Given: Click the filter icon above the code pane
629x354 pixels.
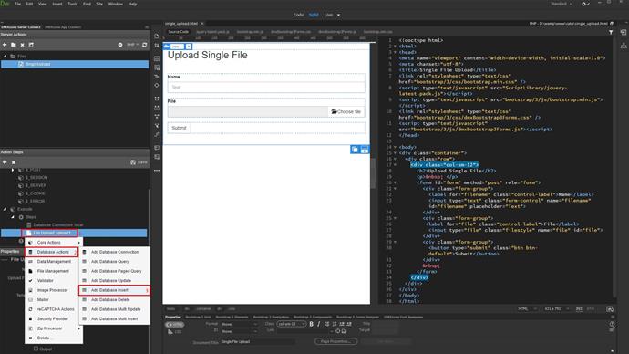Looking at the screenshot, I should (611, 32).
